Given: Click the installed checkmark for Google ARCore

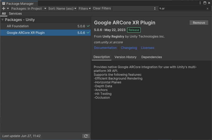Looking at the screenshot, I should (x=88, y=33).
